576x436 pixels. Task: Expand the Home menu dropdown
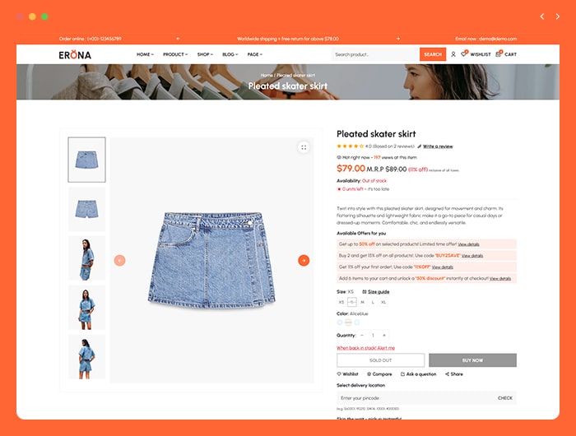pyautogui.click(x=145, y=54)
